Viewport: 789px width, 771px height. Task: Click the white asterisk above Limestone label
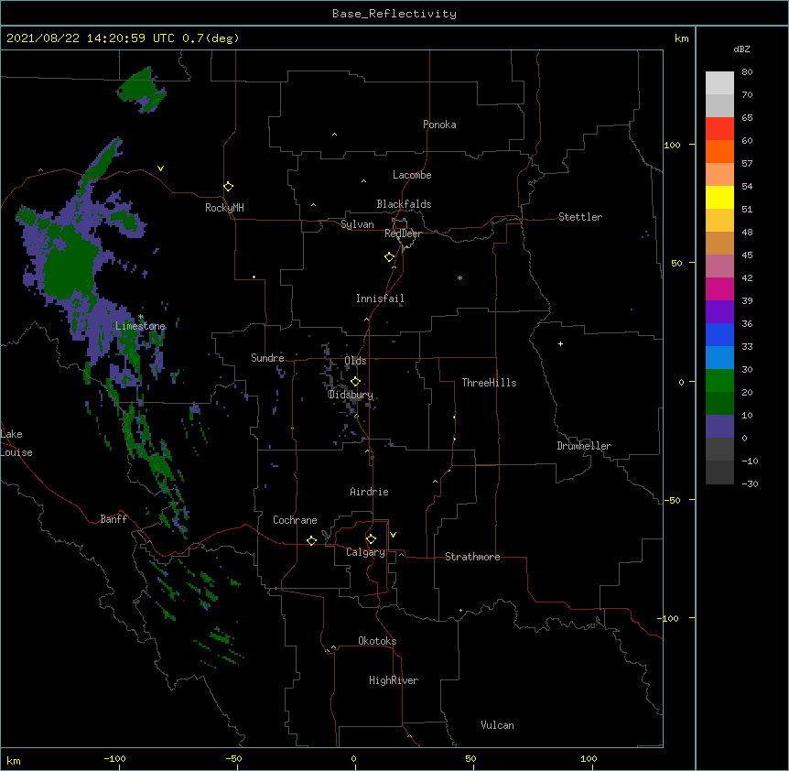pyautogui.click(x=141, y=317)
